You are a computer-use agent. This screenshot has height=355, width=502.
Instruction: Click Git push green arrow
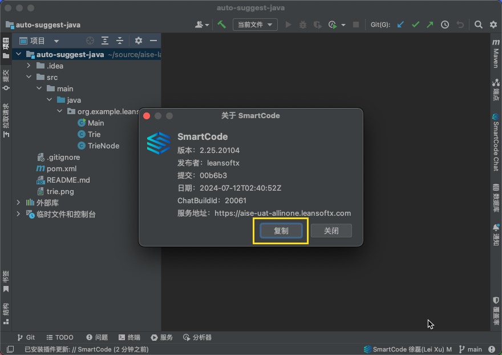click(430, 25)
